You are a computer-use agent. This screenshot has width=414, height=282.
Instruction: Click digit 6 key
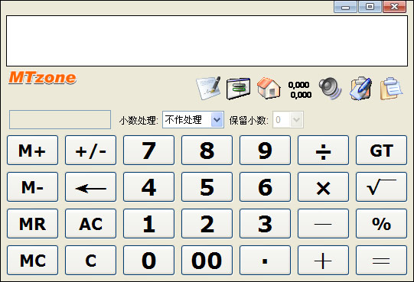265,187
